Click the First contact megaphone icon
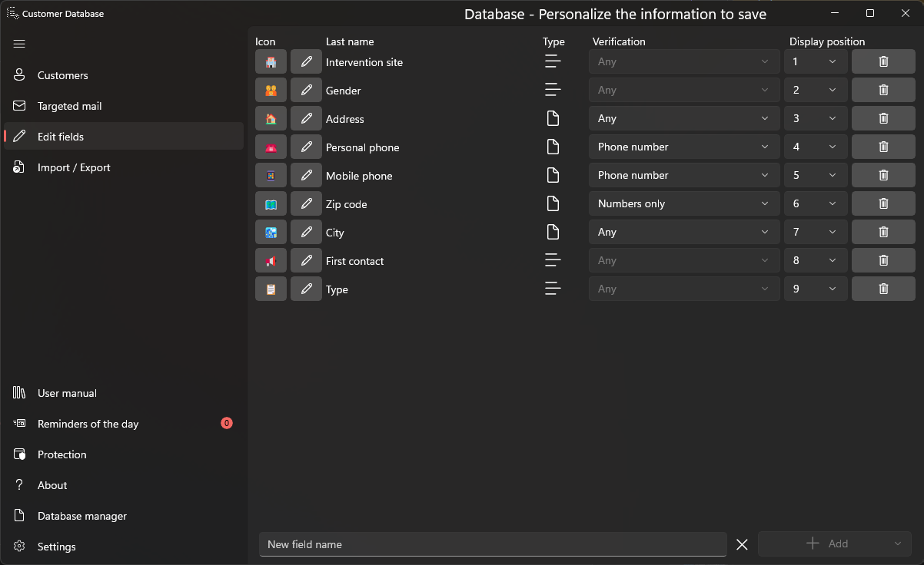Screen dimensions: 924x565 tap(271, 261)
